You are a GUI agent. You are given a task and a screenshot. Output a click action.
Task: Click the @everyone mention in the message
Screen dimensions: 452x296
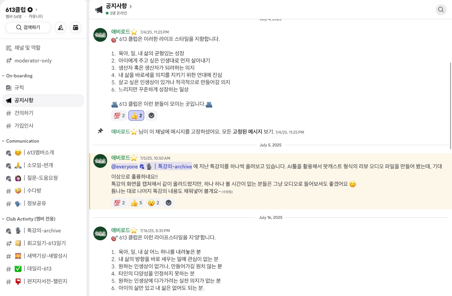(x=125, y=167)
